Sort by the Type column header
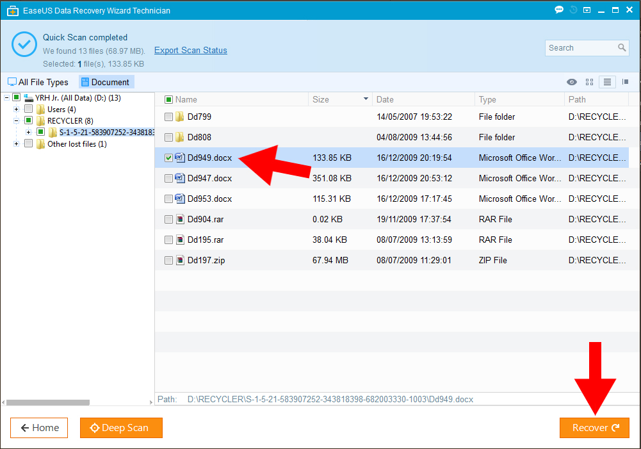 click(x=487, y=99)
